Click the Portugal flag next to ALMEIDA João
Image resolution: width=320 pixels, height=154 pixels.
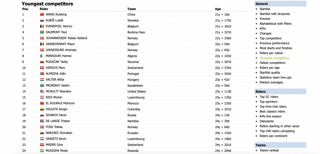(x=42, y=74)
